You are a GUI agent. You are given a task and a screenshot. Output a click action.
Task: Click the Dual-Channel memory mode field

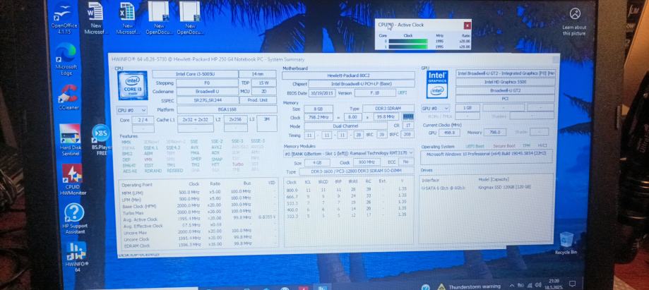(345, 126)
